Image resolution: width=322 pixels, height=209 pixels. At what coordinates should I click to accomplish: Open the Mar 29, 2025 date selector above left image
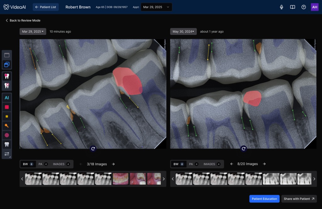[32, 31]
